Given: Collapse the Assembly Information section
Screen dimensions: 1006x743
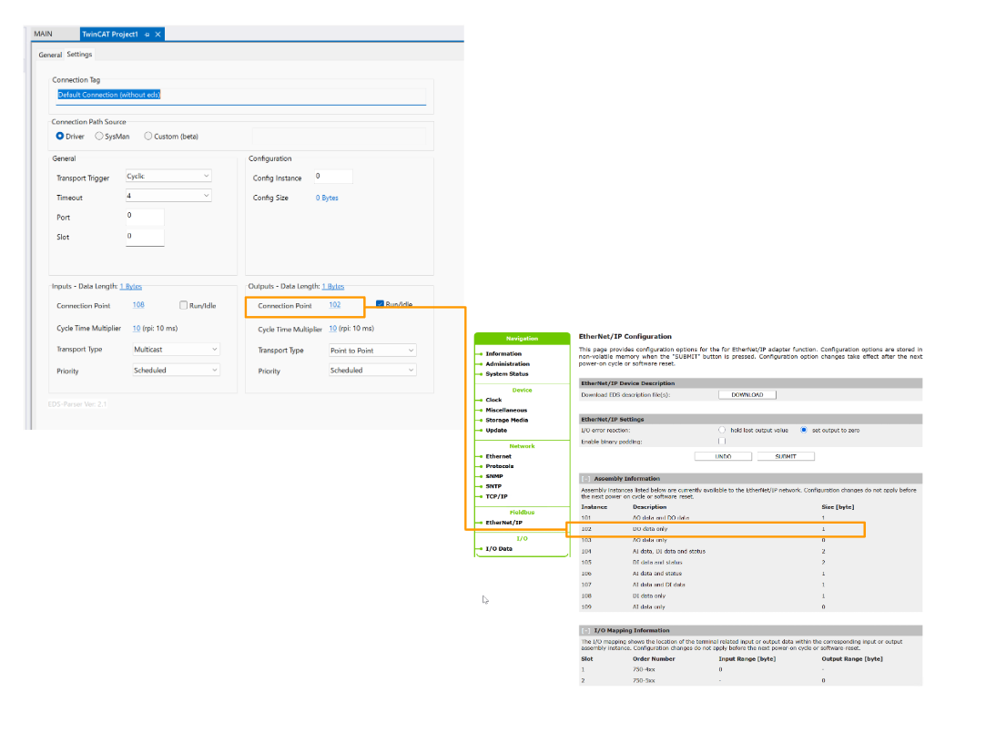Looking at the screenshot, I should coord(585,478).
